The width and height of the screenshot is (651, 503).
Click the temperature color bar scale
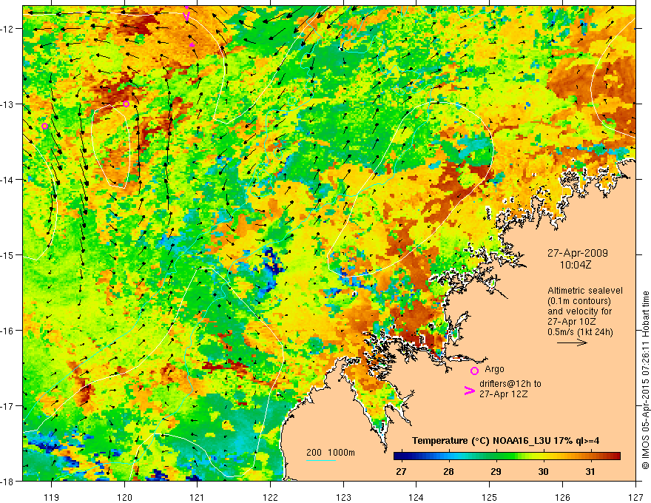click(x=507, y=456)
